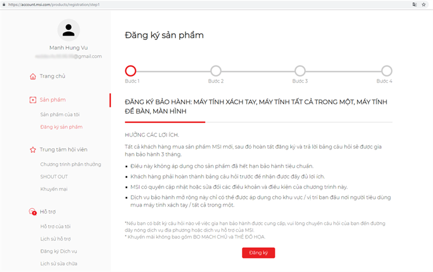This screenshot has height=272, width=433.
Task: Click the footnote about BO MẠCH CHỦ
Action: (195, 237)
